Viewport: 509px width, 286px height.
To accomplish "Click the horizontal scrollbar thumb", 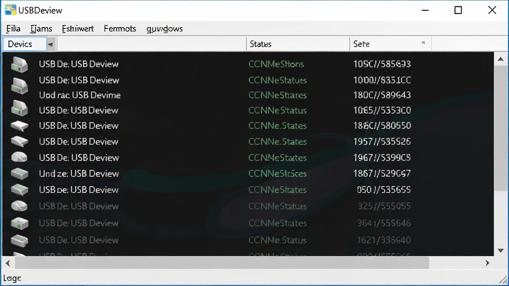I will (222, 263).
